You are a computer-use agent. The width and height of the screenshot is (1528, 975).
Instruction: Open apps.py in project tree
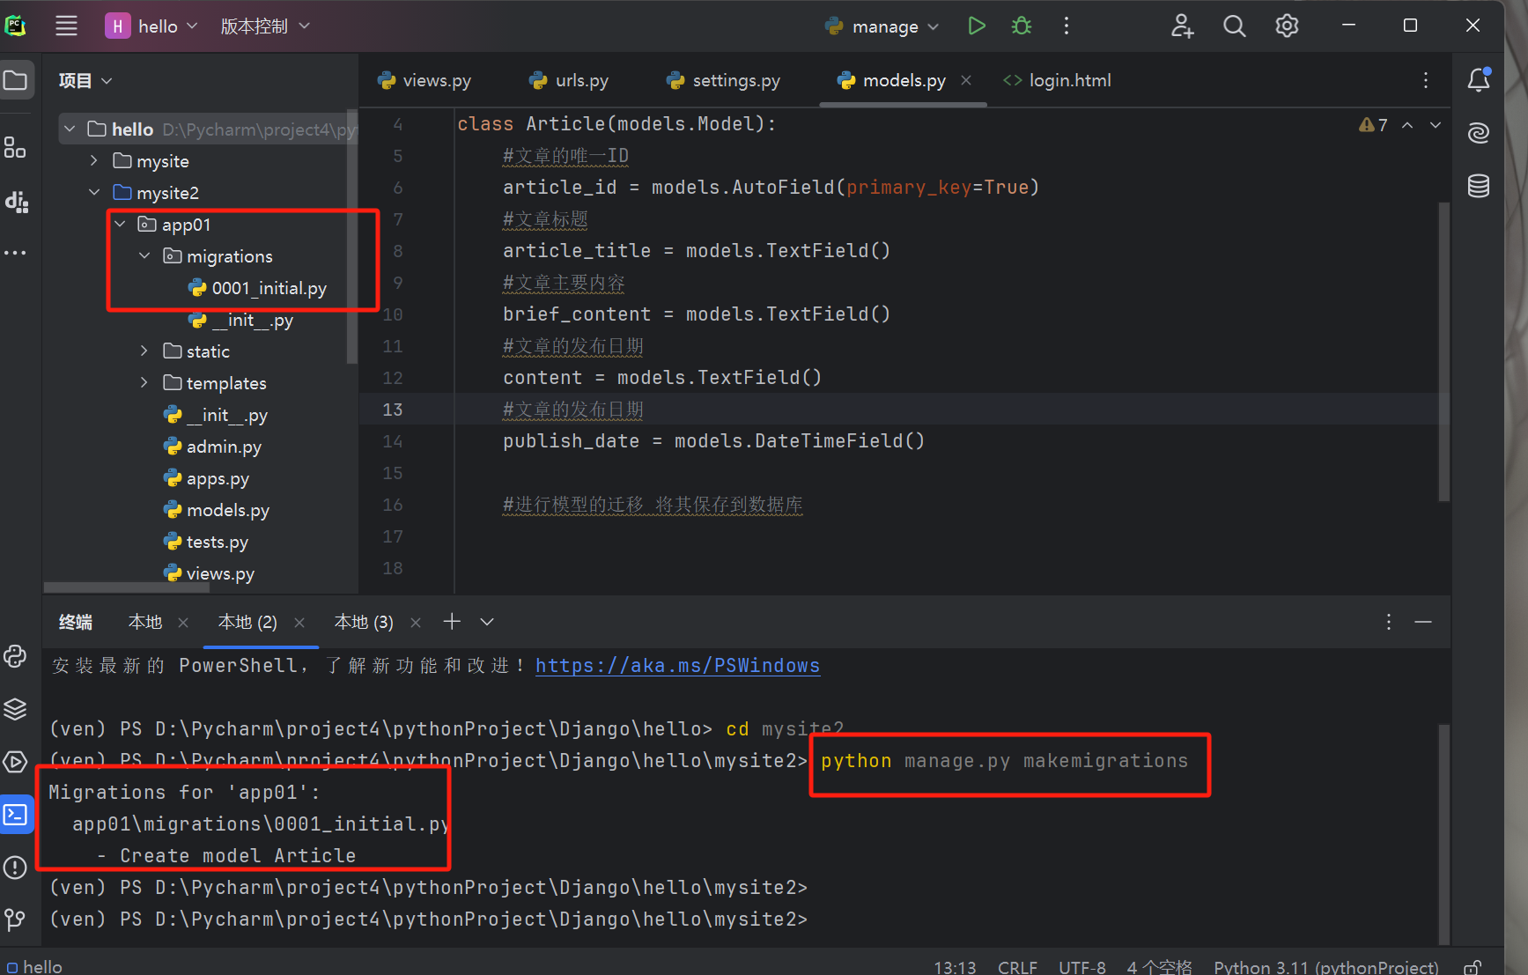tap(218, 478)
